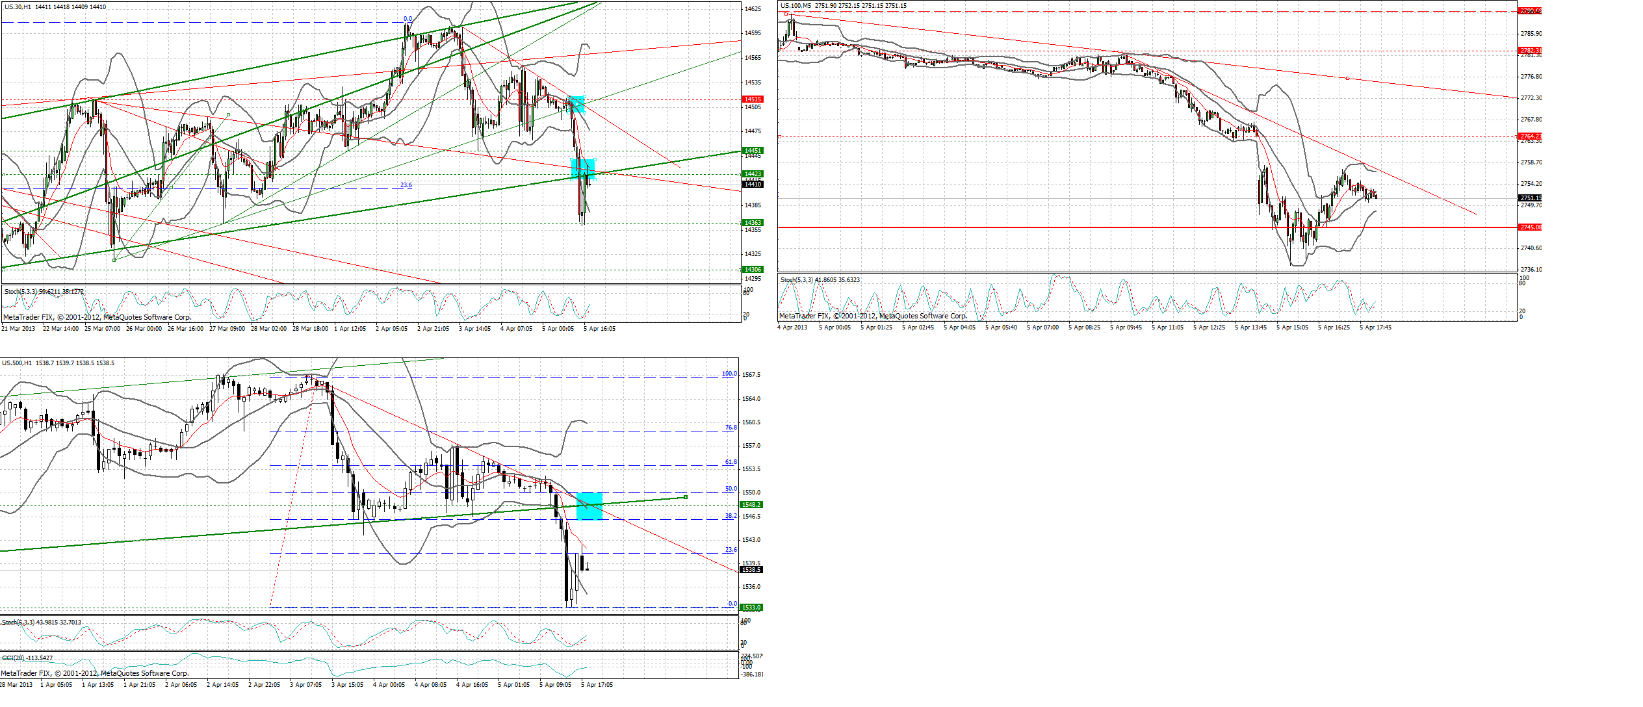This screenshot has height=707, width=1643.
Task: Click the red 2782.31 price level tag
Action: [x=1530, y=50]
